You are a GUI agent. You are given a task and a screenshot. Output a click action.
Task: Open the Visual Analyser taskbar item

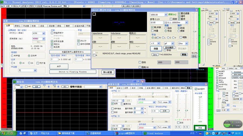(154, 133)
